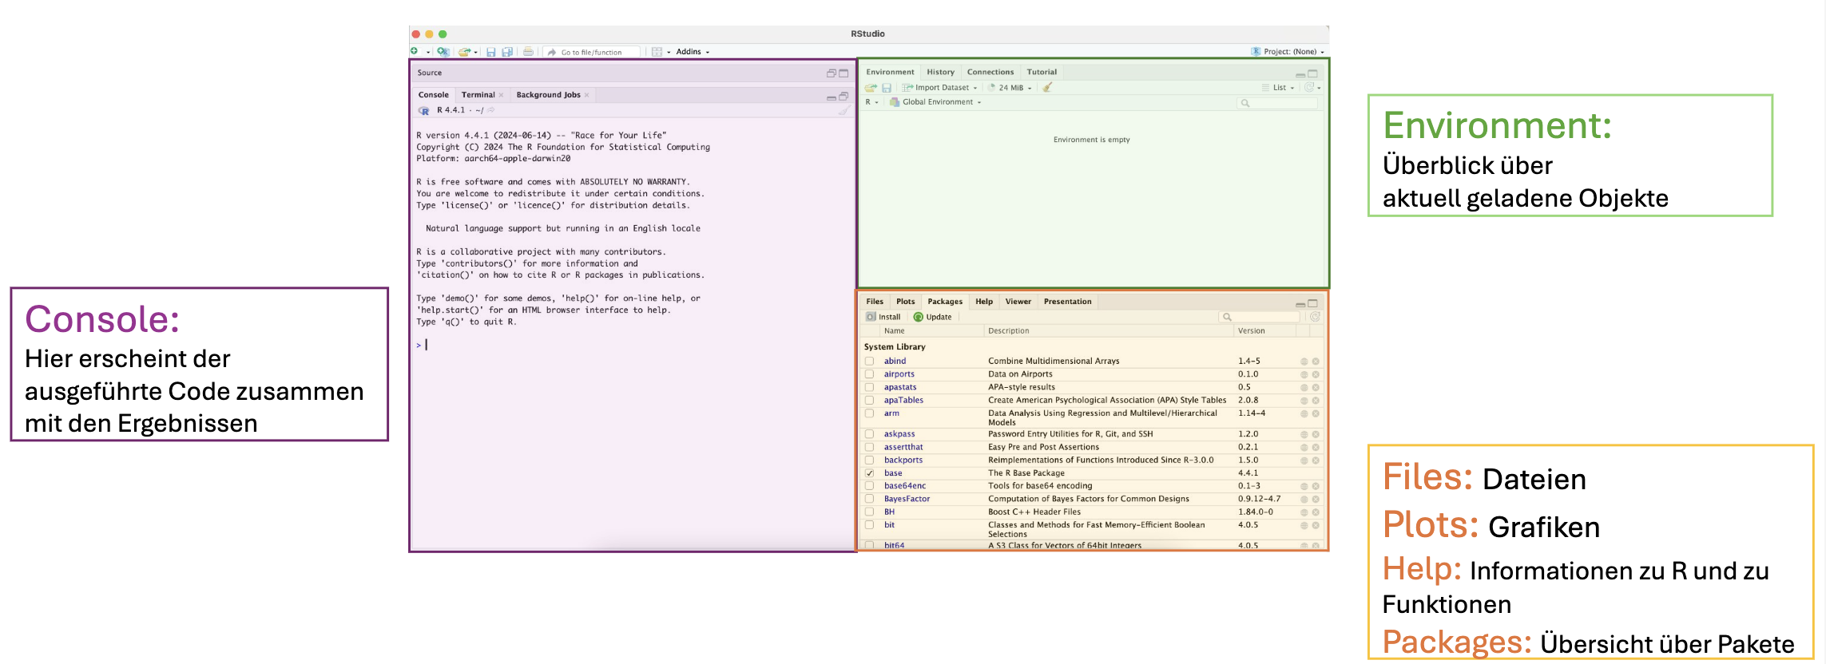
Task: Switch to the Plots tab
Action: [905, 302]
